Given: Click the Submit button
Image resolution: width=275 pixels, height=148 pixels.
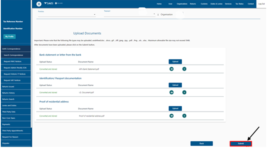Looking at the screenshot, I should point(241,143).
